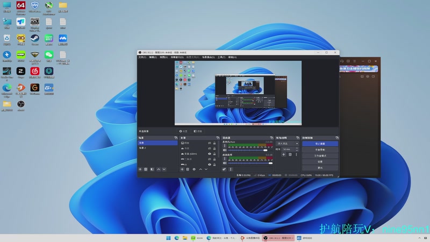Toggle lock on the cs source

(214, 165)
